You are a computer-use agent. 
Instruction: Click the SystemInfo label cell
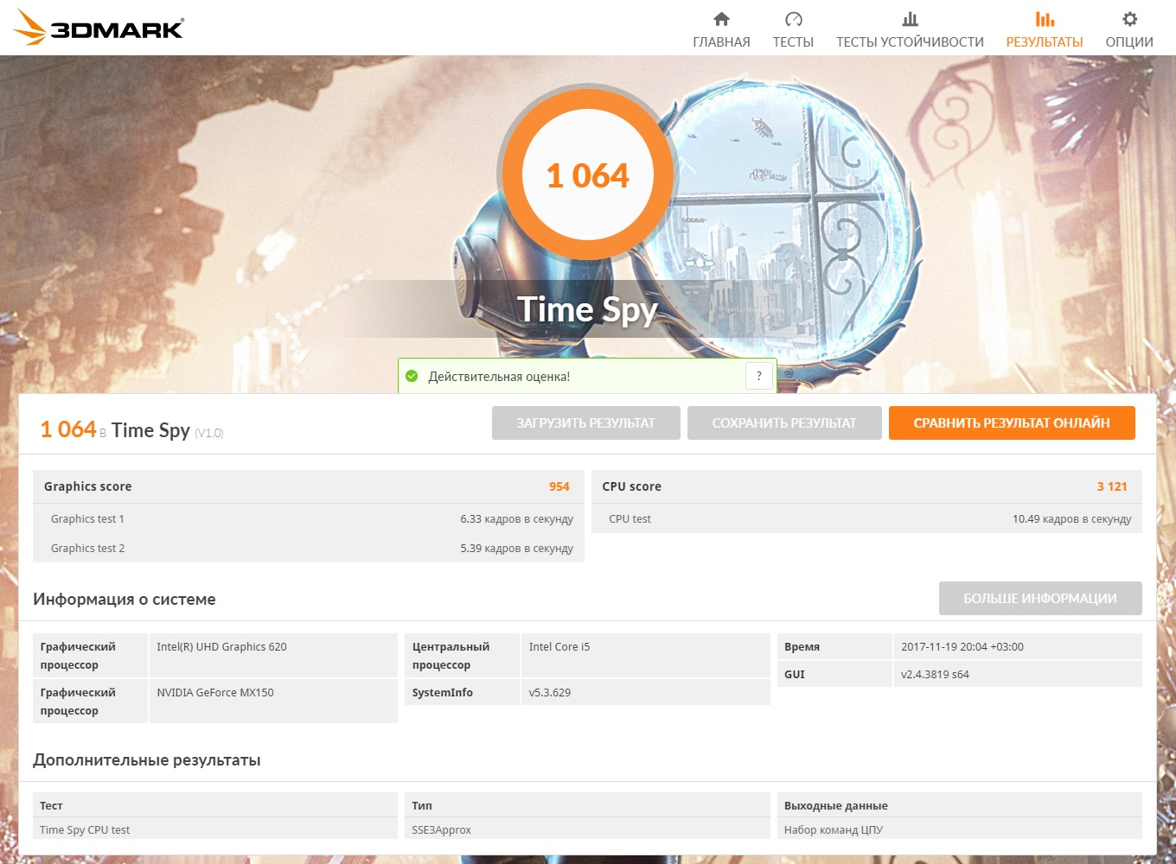point(462,693)
